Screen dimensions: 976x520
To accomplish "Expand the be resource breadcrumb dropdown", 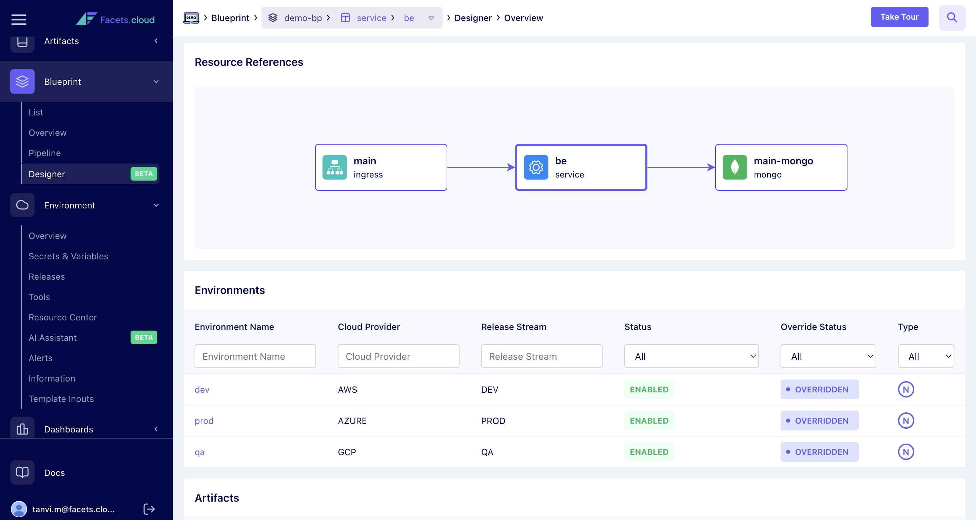I will [431, 18].
